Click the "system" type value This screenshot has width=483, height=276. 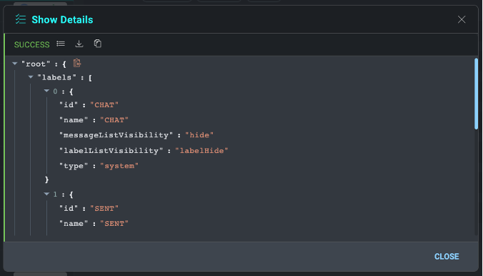(119, 166)
